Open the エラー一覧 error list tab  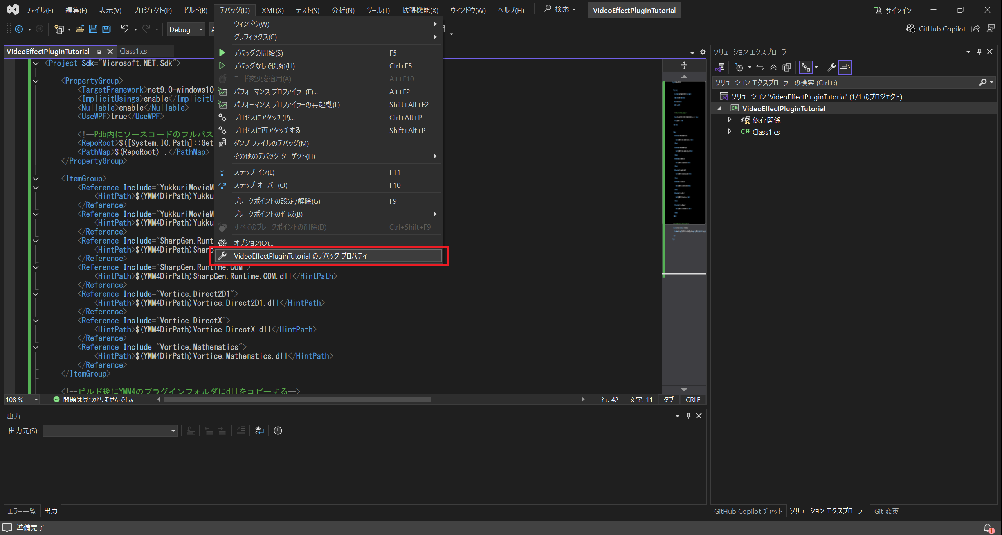22,511
